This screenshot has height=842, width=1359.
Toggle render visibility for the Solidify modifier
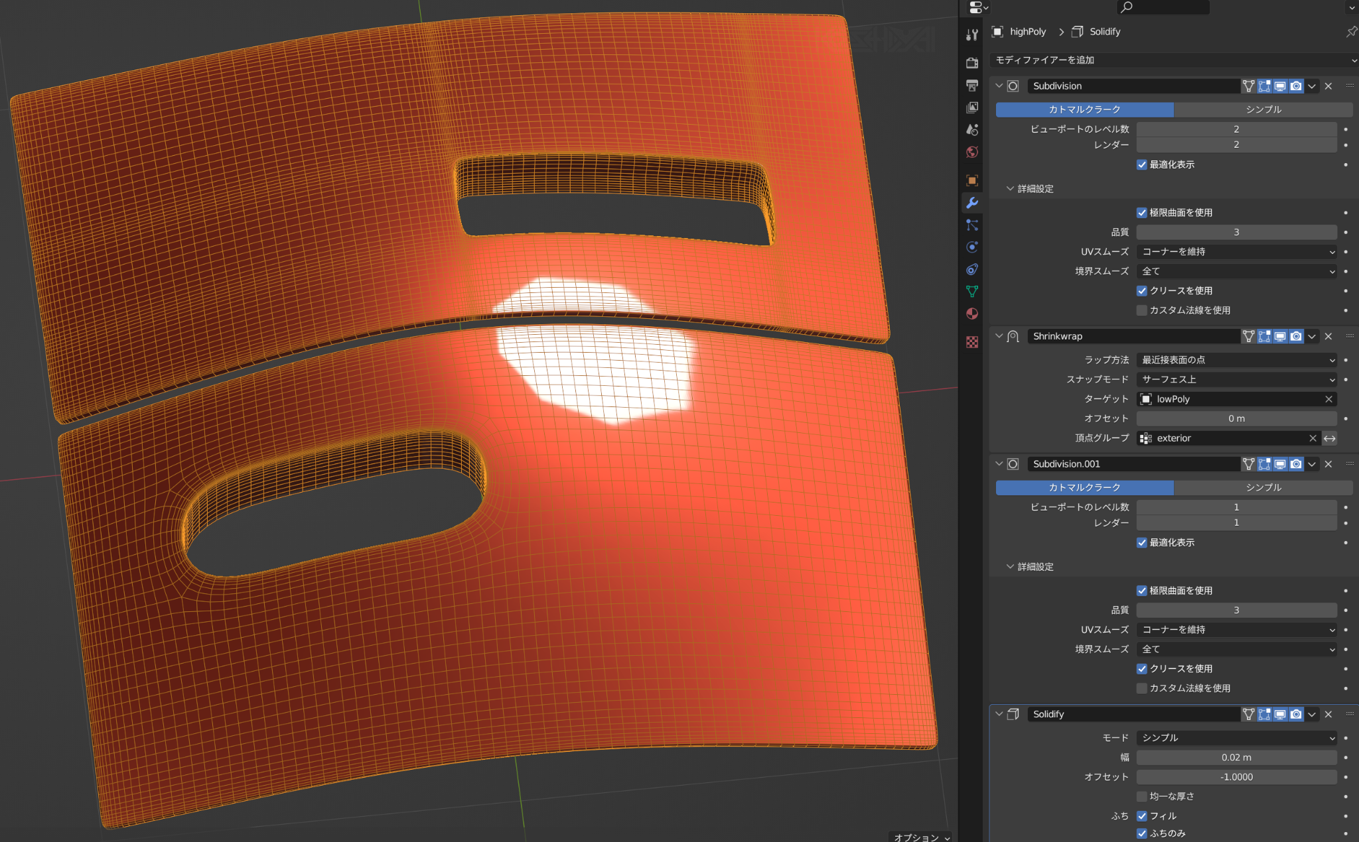click(x=1296, y=714)
